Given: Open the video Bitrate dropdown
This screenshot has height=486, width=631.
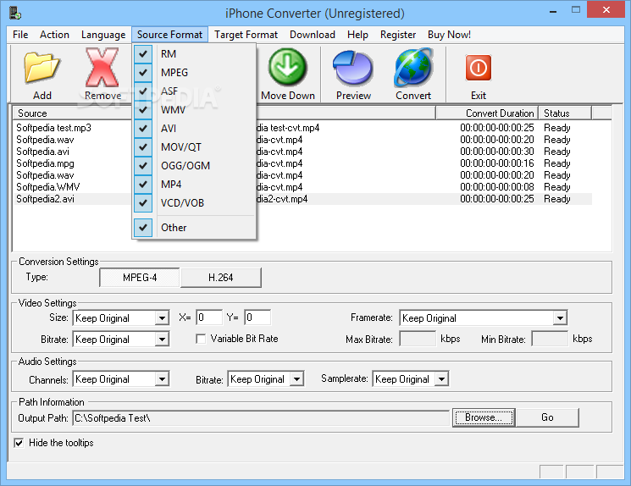Looking at the screenshot, I should tap(162, 340).
